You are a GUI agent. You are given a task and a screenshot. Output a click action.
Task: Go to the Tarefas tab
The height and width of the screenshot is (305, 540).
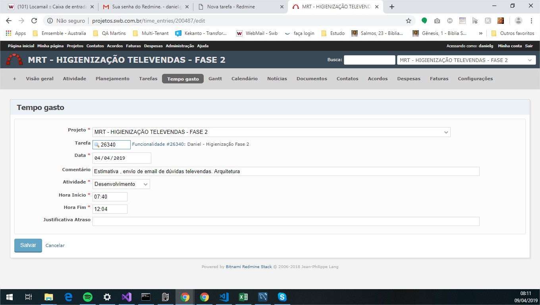(x=148, y=79)
